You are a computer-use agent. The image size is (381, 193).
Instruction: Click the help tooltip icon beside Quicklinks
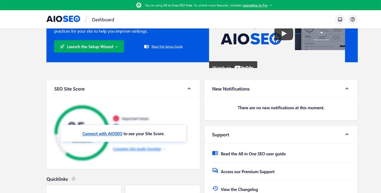click(73, 179)
